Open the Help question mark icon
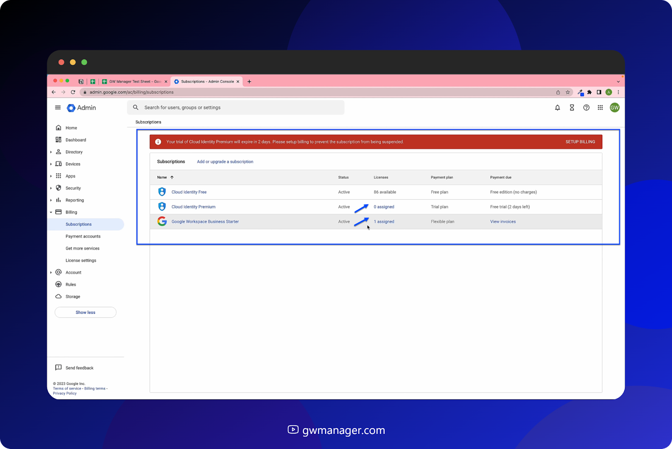Image resolution: width=672 pixels, height=449 pixels. (586, 107)
